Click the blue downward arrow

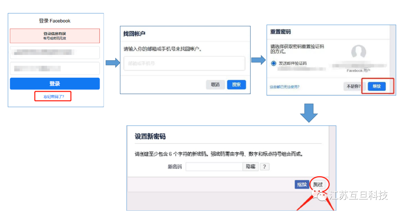point(309,113)
